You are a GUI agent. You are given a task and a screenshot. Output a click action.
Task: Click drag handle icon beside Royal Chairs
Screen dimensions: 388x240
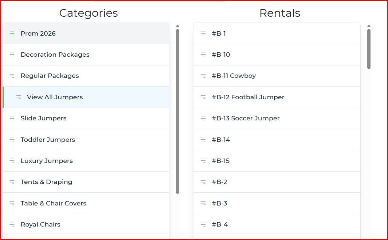click(12, 224)
